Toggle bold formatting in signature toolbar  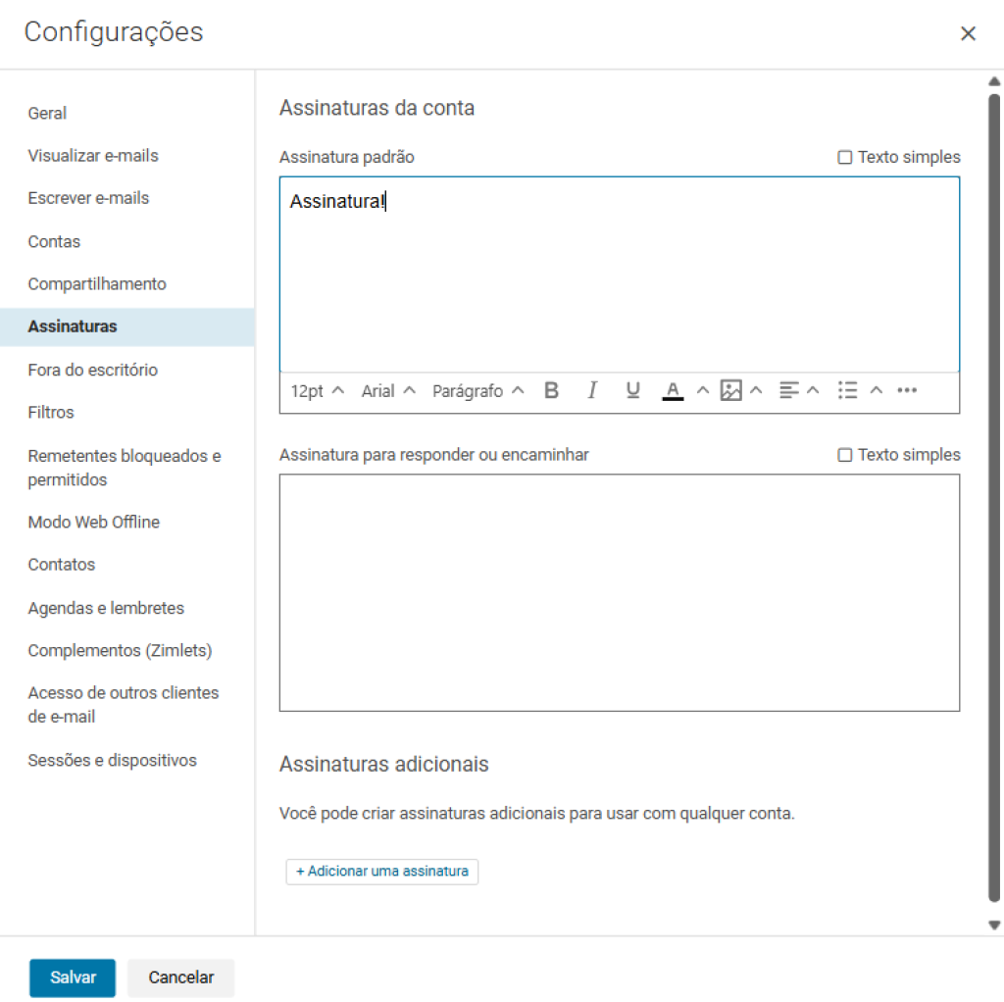coord(551,391)
